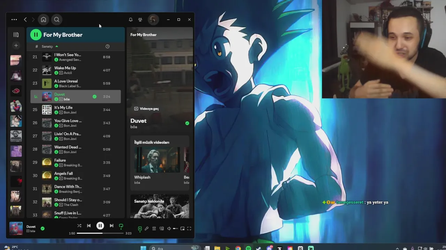Select It's My Life track
Viewport: 446px width, 250px height.
pos(76,110)
